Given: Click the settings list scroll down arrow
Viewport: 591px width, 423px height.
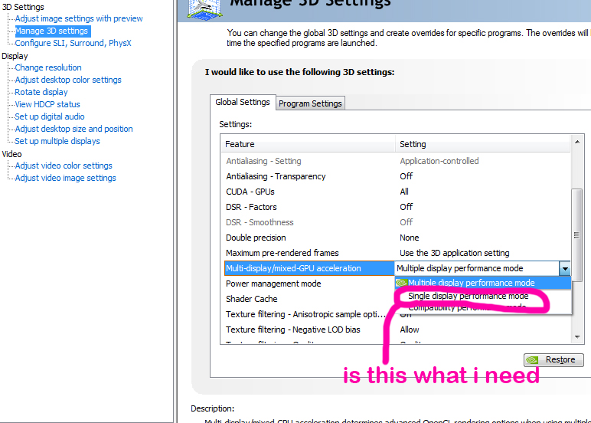Looking at the screenshot, I should coord(577,337).
